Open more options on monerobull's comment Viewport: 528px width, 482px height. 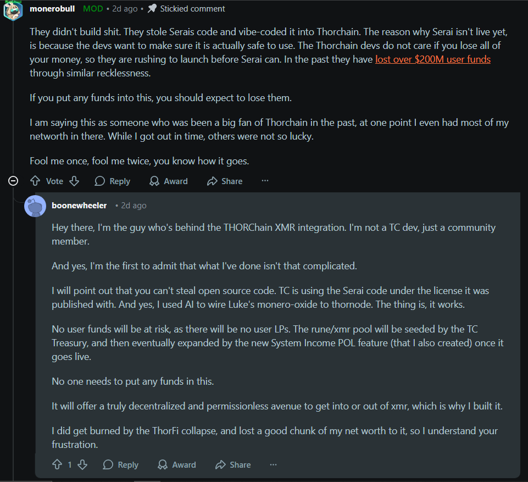tap(265, 181)
